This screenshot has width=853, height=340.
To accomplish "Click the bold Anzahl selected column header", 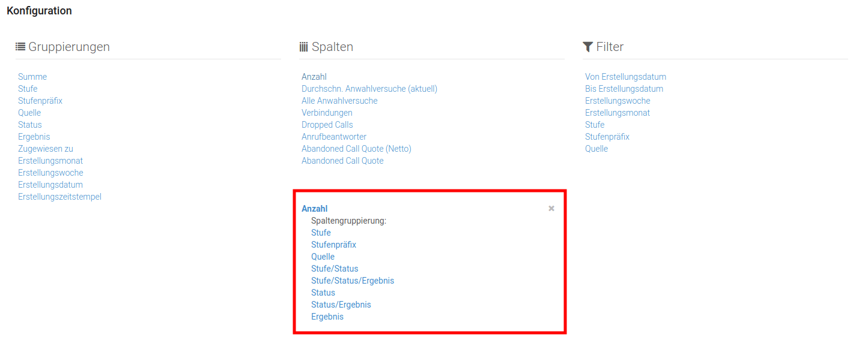I will (315, 209).
